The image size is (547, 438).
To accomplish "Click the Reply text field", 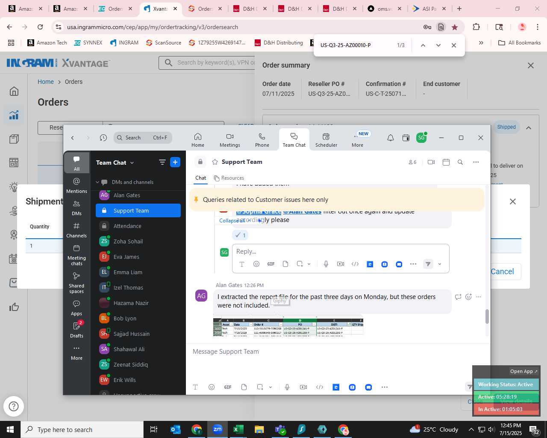I will point(341,252).
